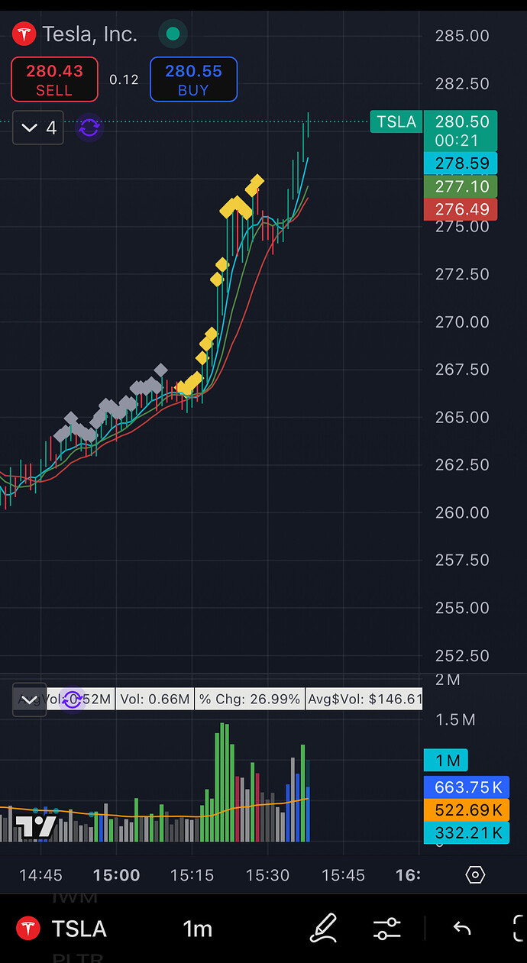
Task: Tap the 285.00 price axis label
Action: point(461,35)
